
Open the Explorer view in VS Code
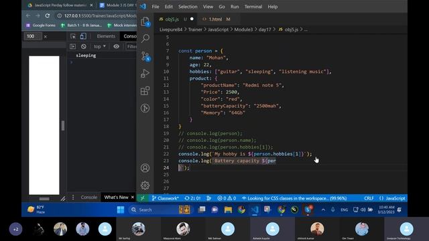click(145, 21)
